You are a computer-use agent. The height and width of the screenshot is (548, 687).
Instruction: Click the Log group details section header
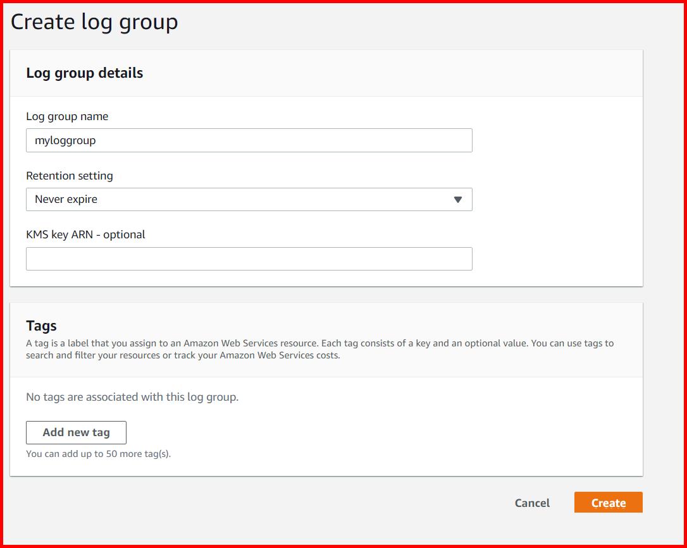click(x=85, y=73)
